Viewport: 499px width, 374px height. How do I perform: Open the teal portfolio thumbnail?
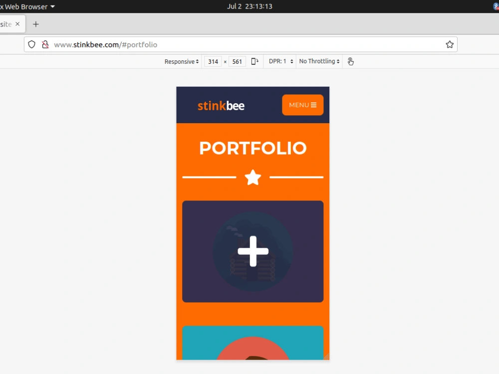(252, 343)
